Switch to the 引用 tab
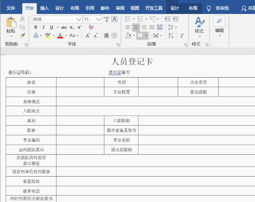 pyautogui.click(x=90, y=8)
